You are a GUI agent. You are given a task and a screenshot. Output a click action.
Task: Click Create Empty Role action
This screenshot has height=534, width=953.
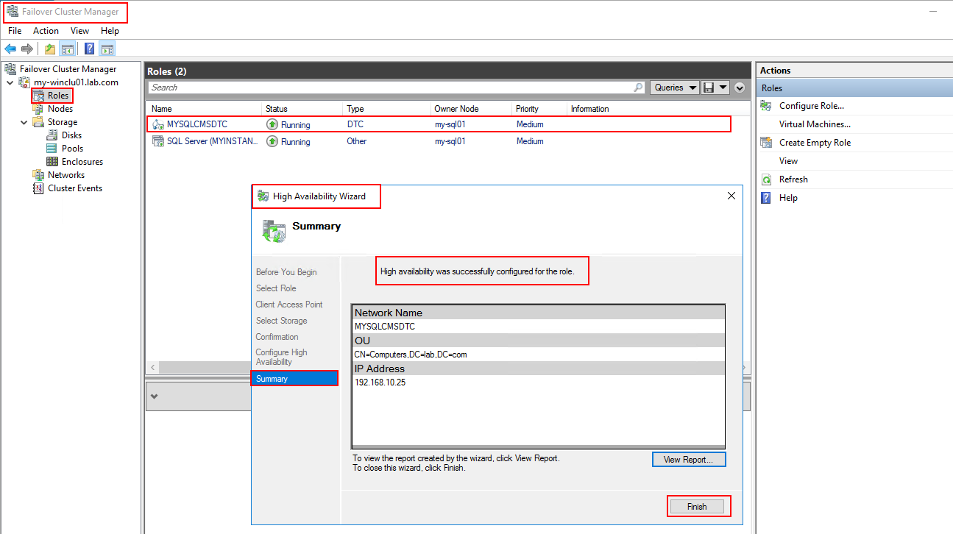point(815,143)
